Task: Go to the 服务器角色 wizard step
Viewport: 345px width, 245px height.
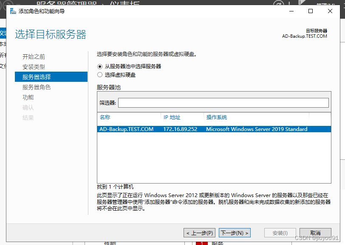Action: click(x=37, y=87)
